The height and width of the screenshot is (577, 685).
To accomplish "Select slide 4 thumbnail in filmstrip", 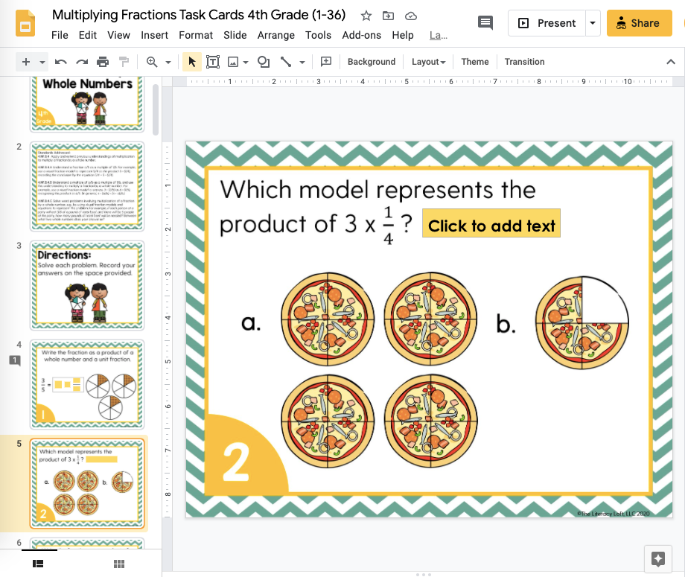I will (x=88, y=384).
